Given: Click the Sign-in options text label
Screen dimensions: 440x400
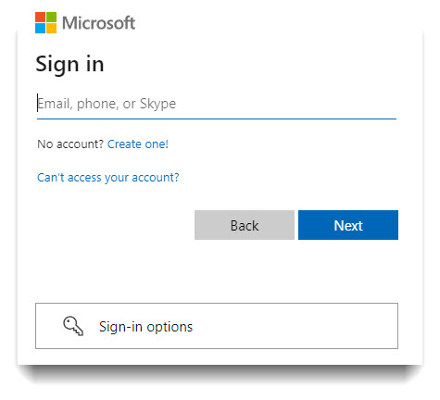Looking at the screenshot, I should 145,327.
